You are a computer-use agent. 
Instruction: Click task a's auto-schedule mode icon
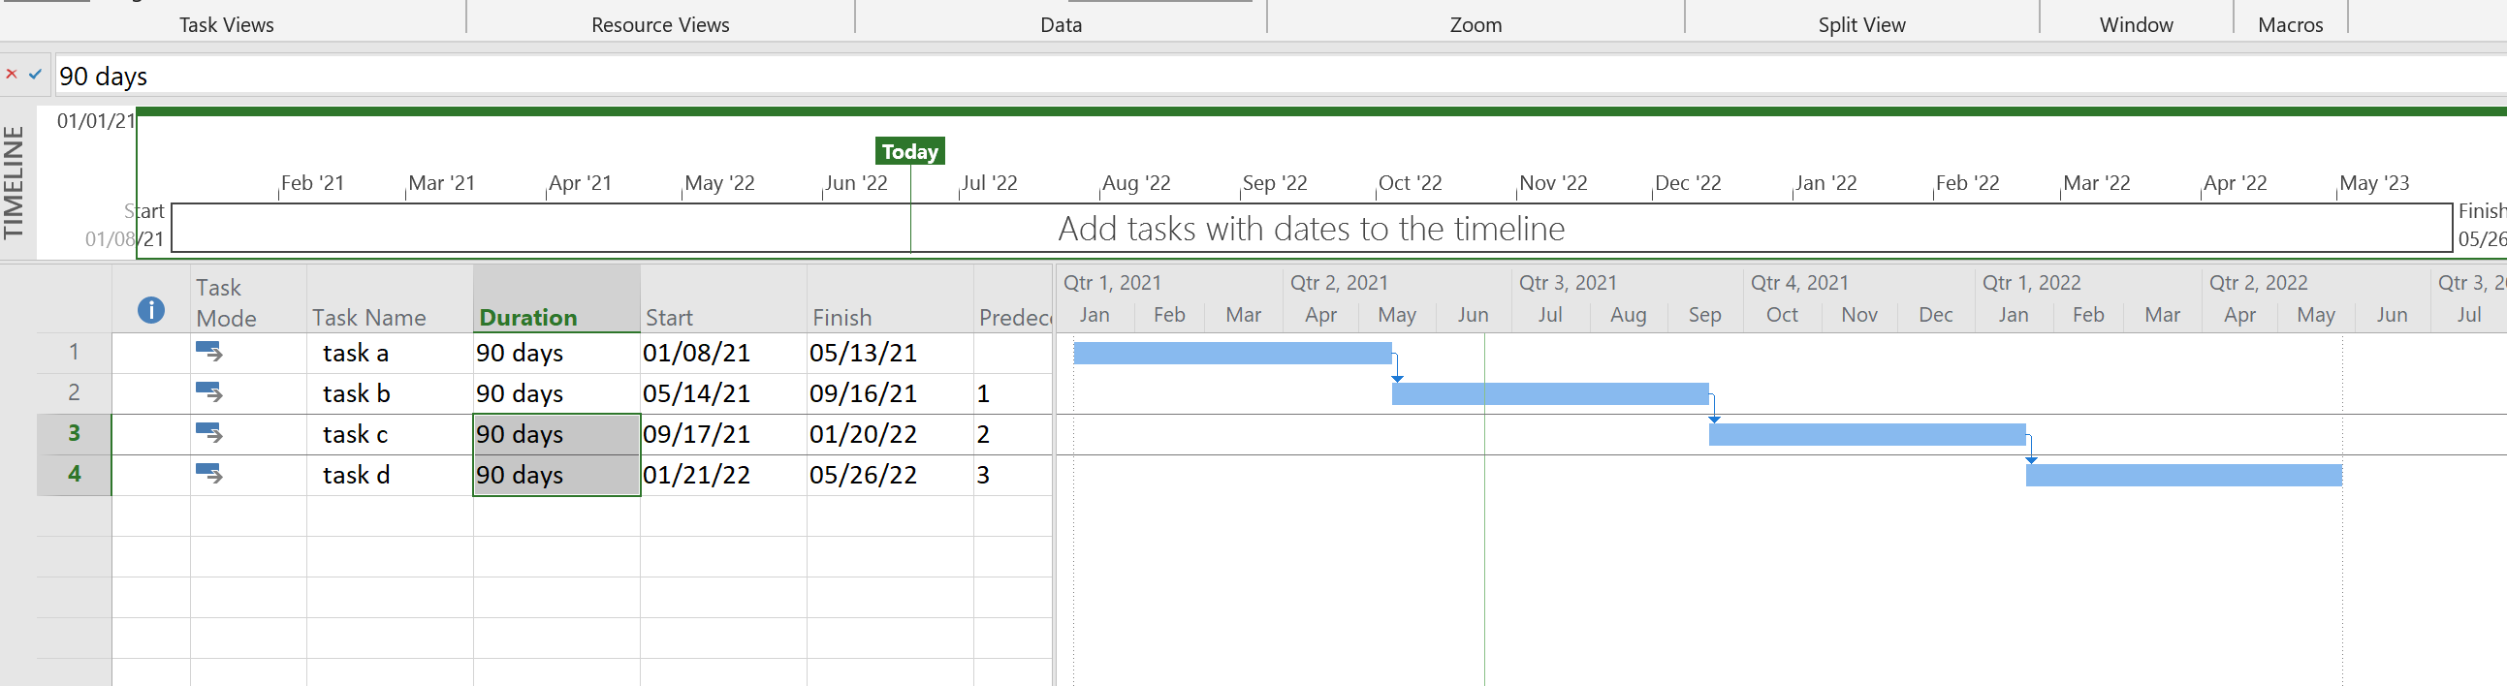pos(209,353)
